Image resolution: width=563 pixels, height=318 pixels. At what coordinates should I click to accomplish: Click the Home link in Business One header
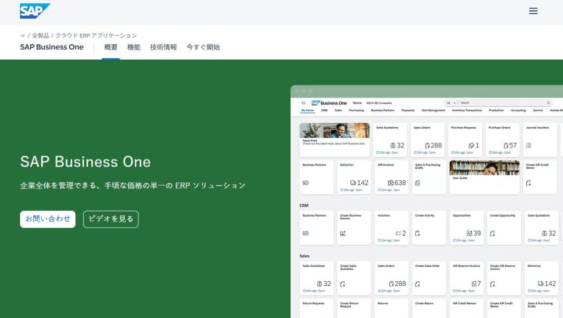tap(357, 103)
